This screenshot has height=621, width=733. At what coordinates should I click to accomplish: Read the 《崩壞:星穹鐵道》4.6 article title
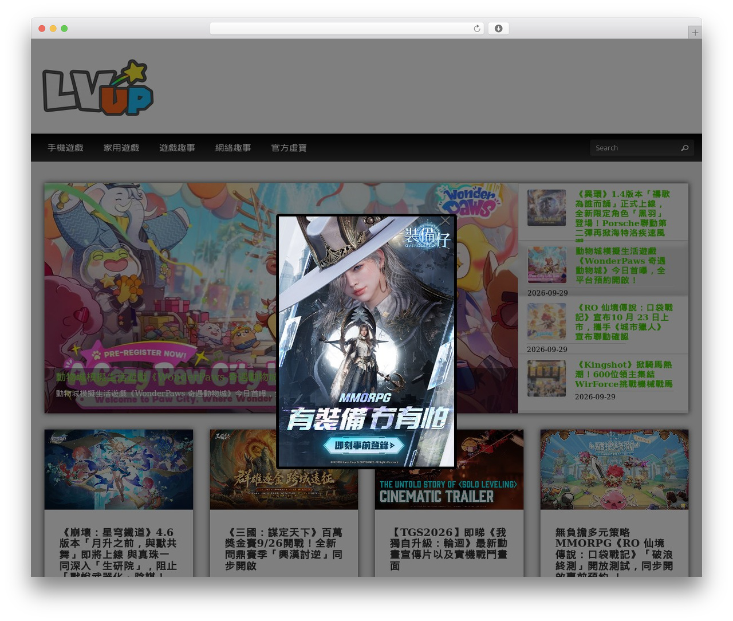119,552
